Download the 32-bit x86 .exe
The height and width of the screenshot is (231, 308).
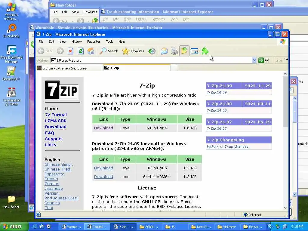(103, 168)
